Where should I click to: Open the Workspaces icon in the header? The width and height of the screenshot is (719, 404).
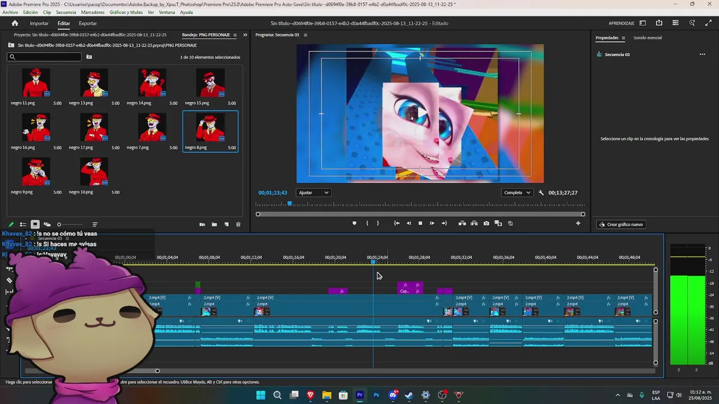(x=643, y=23)
